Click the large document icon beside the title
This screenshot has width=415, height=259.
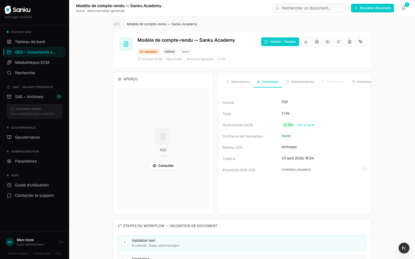[126, 44]
